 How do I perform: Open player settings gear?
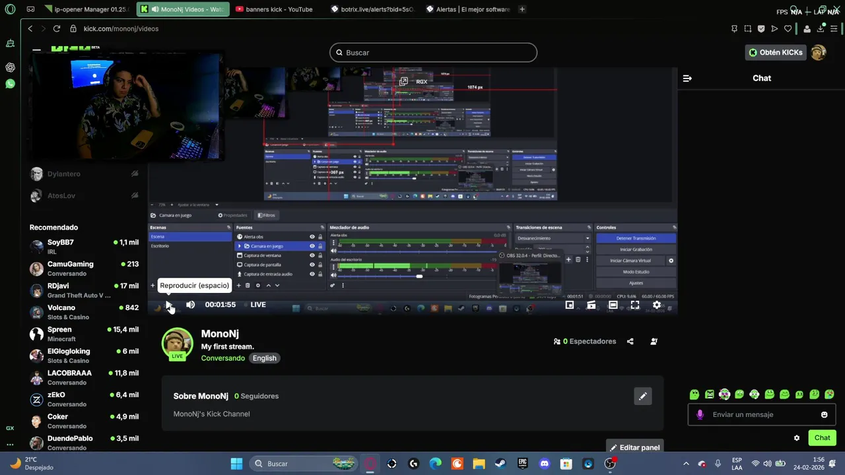(x=657, y=305)
